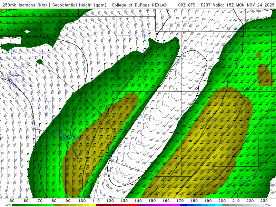276x207 pixels.
Task: Select the 200 kts legend label
Action: pyautogui.click(x=222, y=201)
